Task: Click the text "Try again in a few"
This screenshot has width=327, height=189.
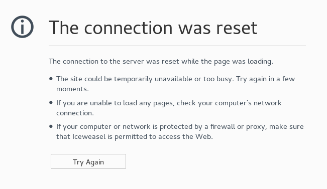Action: (266, 79)
